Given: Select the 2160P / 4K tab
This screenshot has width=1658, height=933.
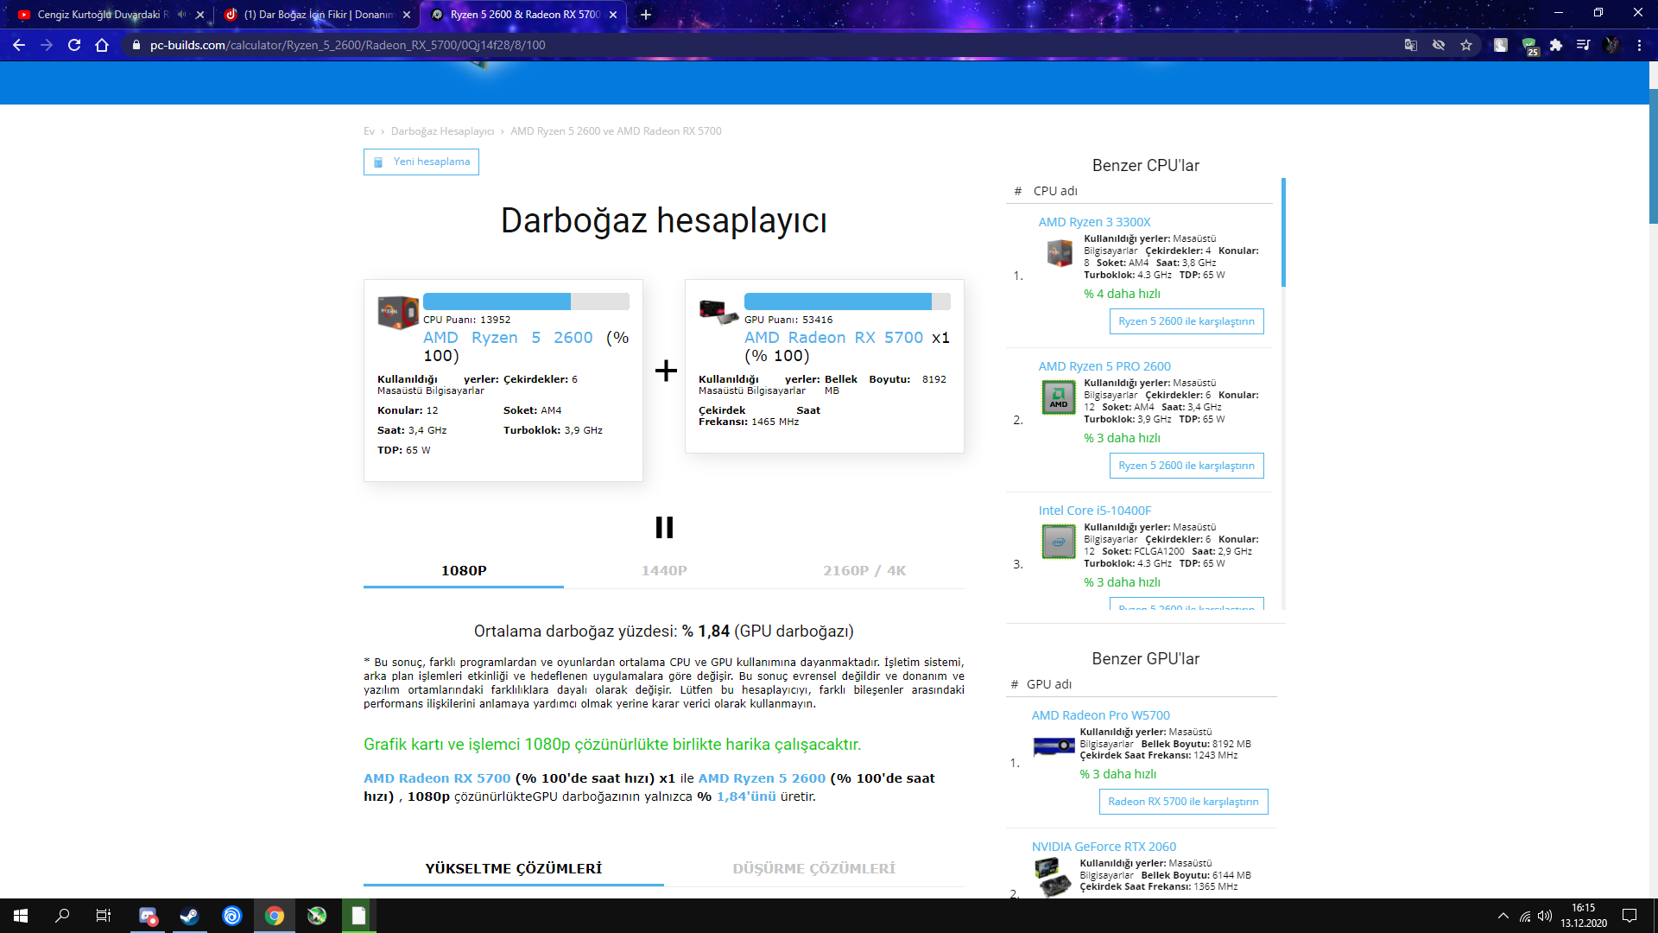Looking at the screenshot, I should pyautogui.click(x=864, y=570).
